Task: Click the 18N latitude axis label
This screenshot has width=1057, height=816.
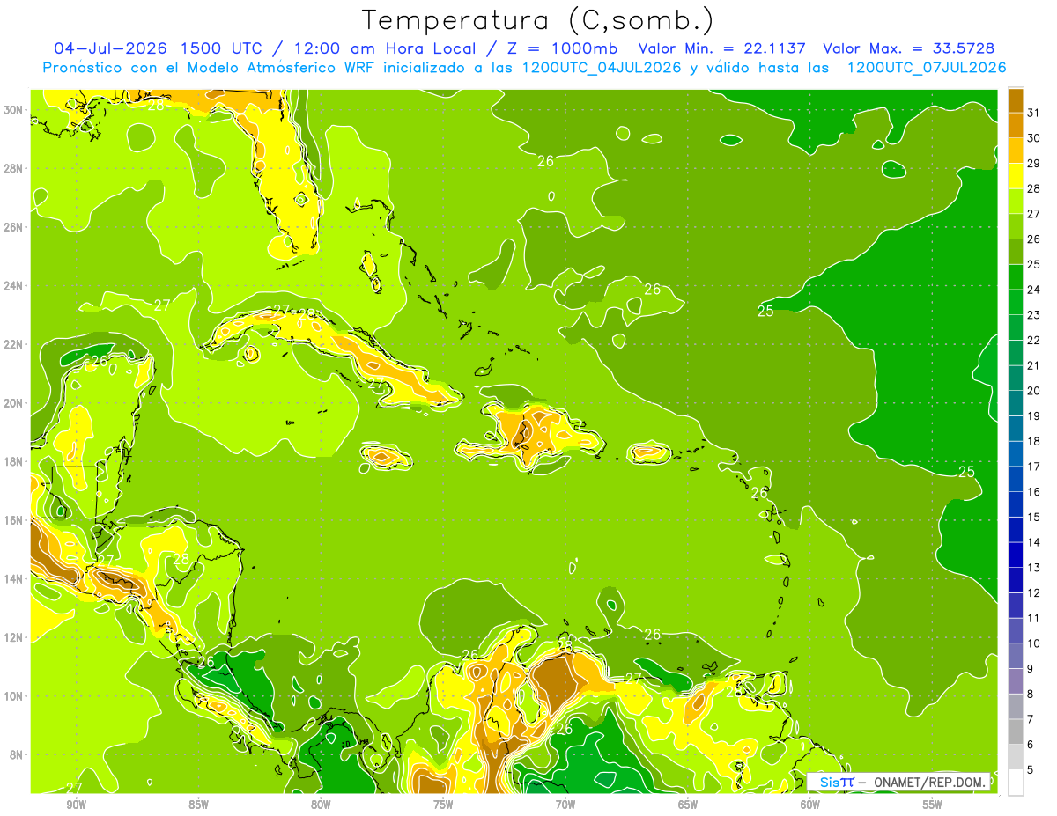Action: pyautogui.click(x=15, y=461)
